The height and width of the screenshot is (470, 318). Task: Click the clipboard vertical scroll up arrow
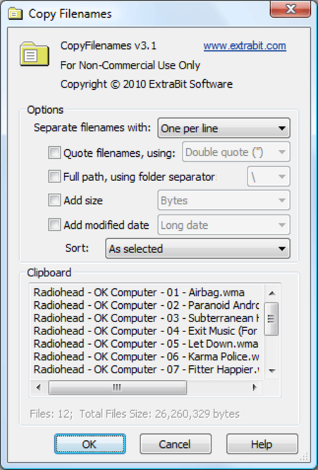coord(271,293)
